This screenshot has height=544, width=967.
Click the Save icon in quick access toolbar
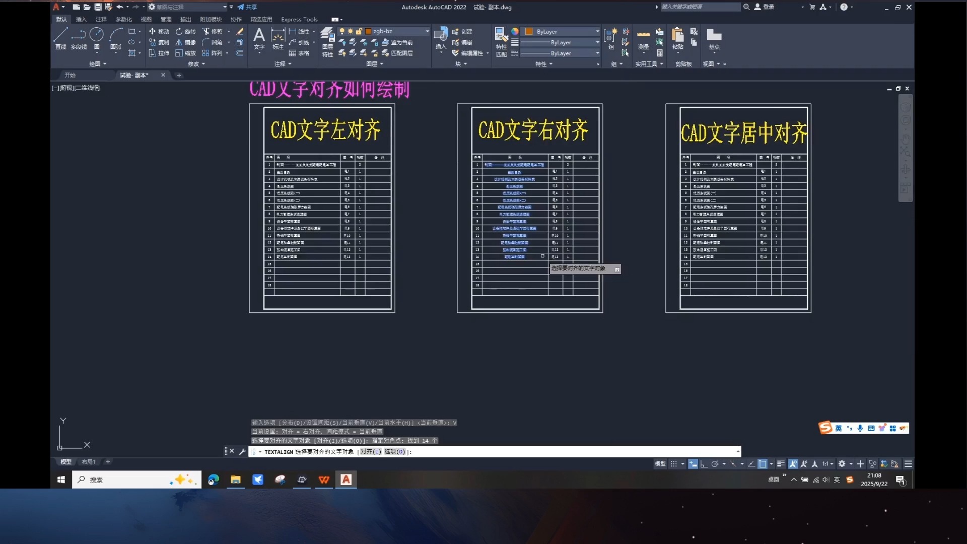click(x=98, y=7)
